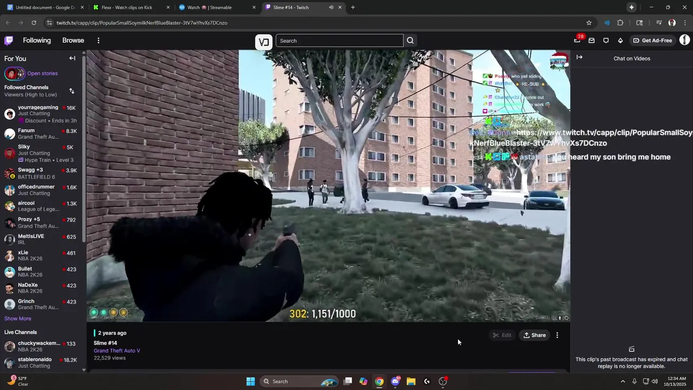
Task: Open a new browser tab
Action: point(352,8)
